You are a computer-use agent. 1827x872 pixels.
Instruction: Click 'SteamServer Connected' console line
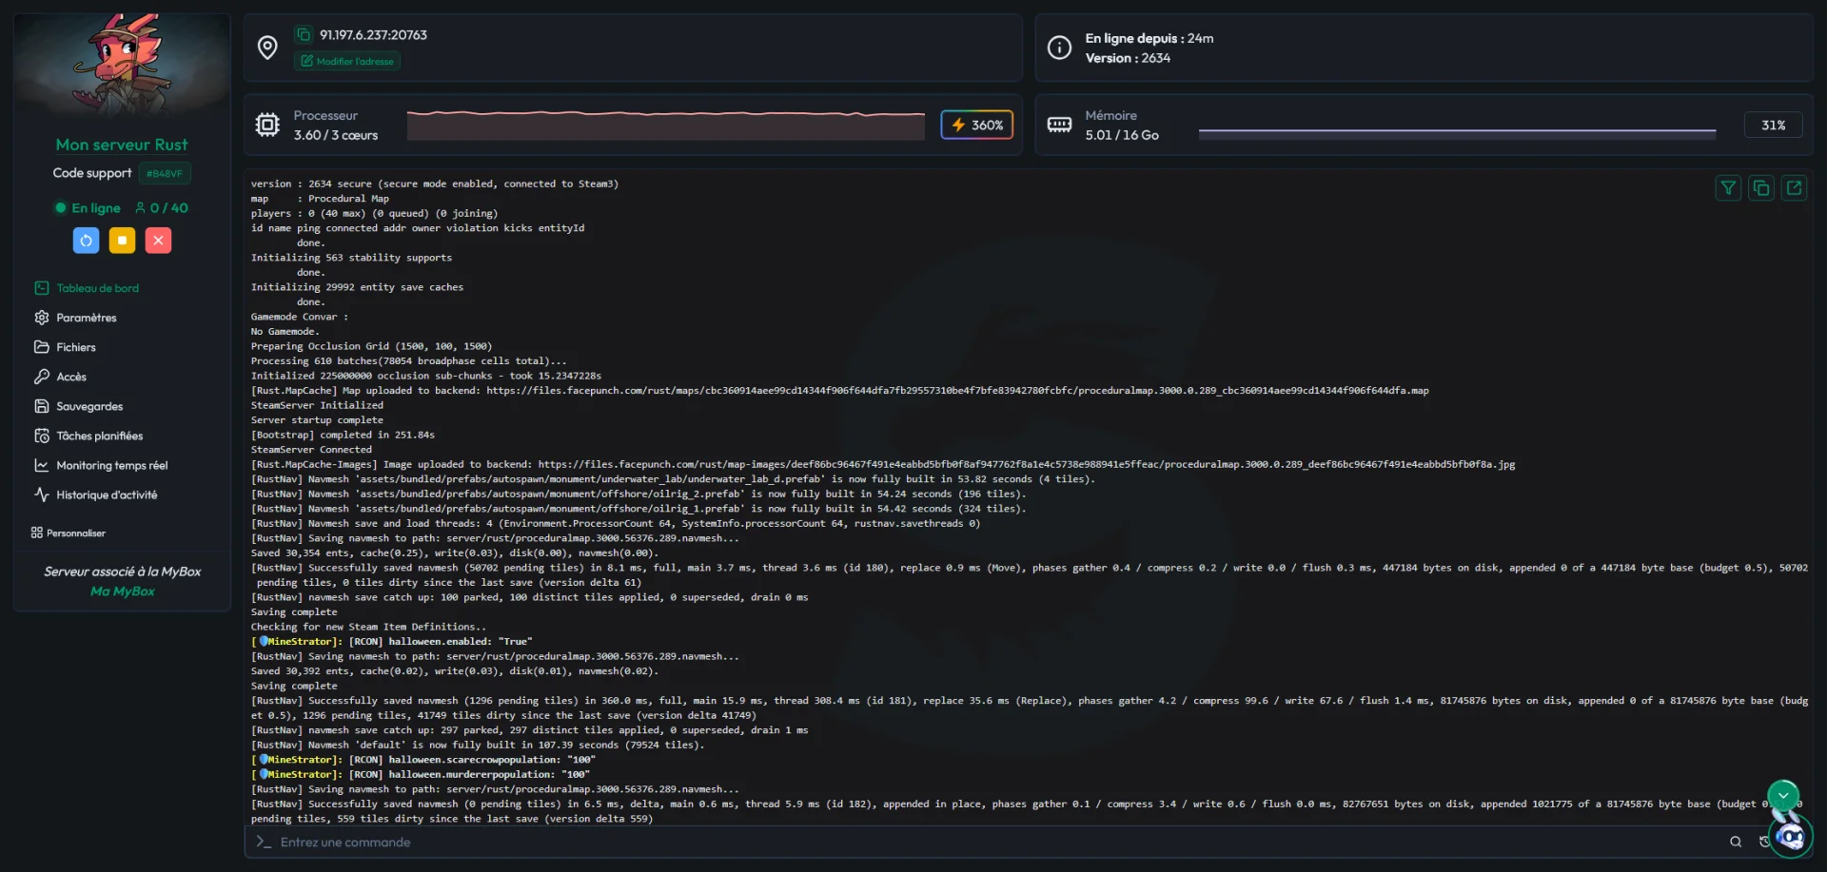(311, 450)
